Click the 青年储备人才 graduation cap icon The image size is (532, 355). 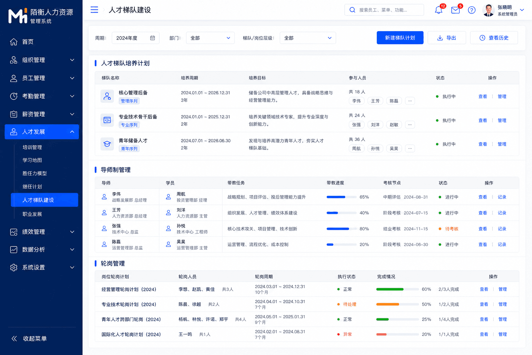[x=107, y=144]
